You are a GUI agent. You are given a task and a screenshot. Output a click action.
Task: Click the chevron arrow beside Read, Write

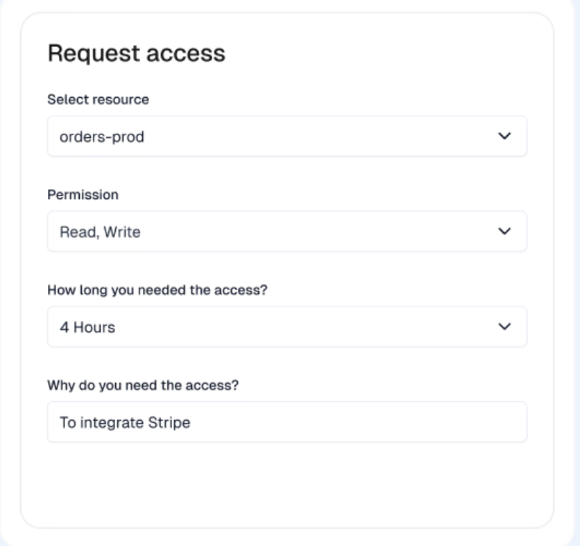[x=504, y=231]
